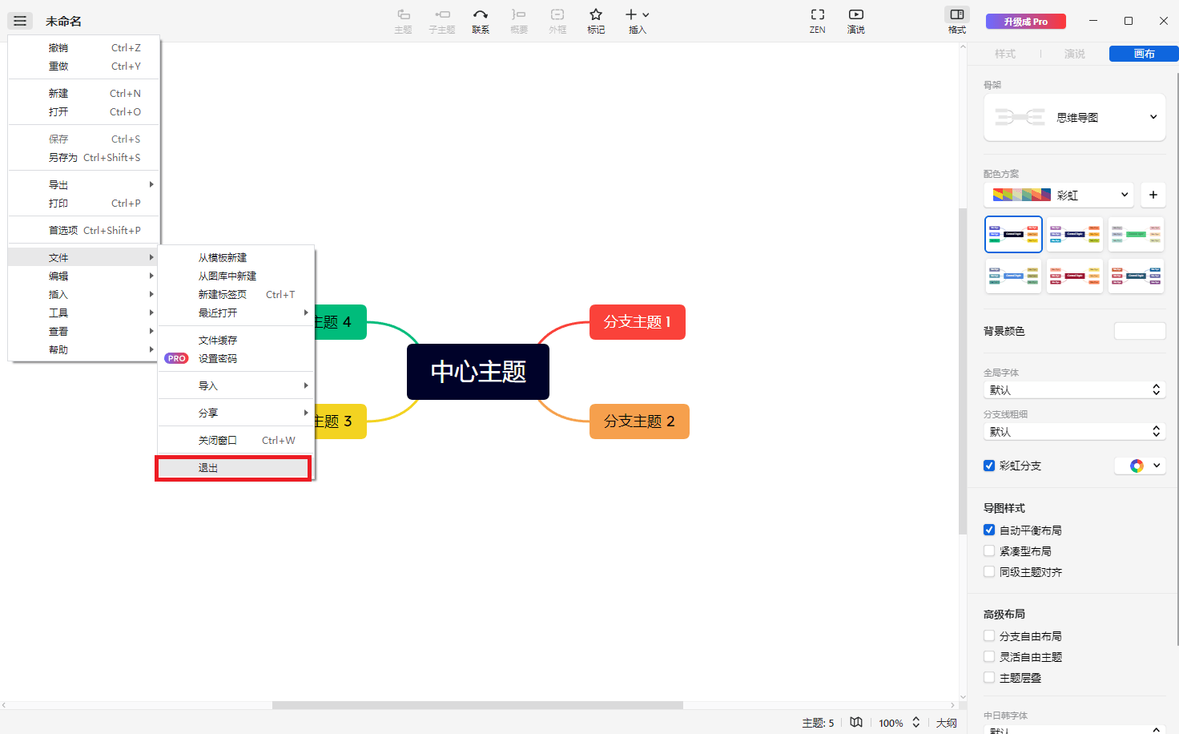
Task: Click the 背景颜色 color swatch
Action: [x=1140, y=331]
